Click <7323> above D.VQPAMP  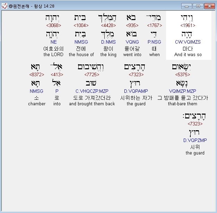click(x=136, y=75)
